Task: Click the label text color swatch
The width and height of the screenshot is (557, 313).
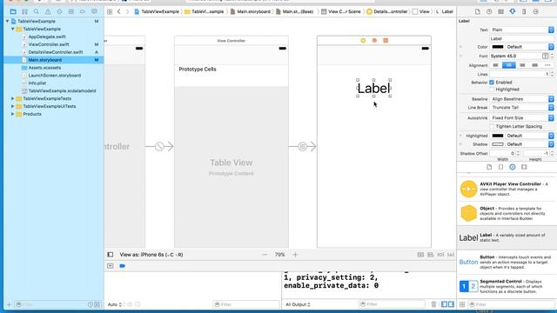Action: point(498,47)
